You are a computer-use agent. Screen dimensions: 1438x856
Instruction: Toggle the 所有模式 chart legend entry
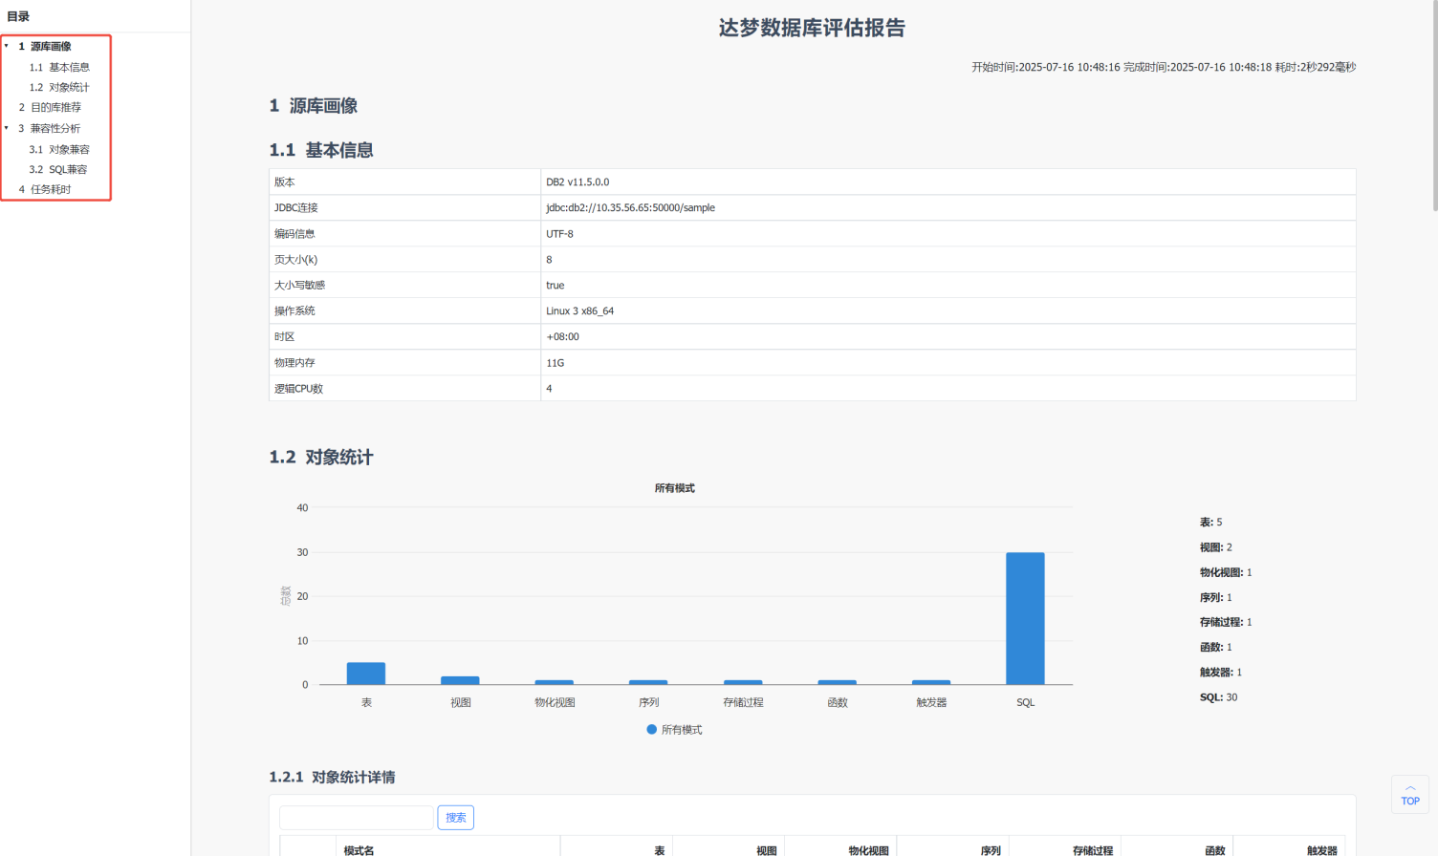(674, 730)
